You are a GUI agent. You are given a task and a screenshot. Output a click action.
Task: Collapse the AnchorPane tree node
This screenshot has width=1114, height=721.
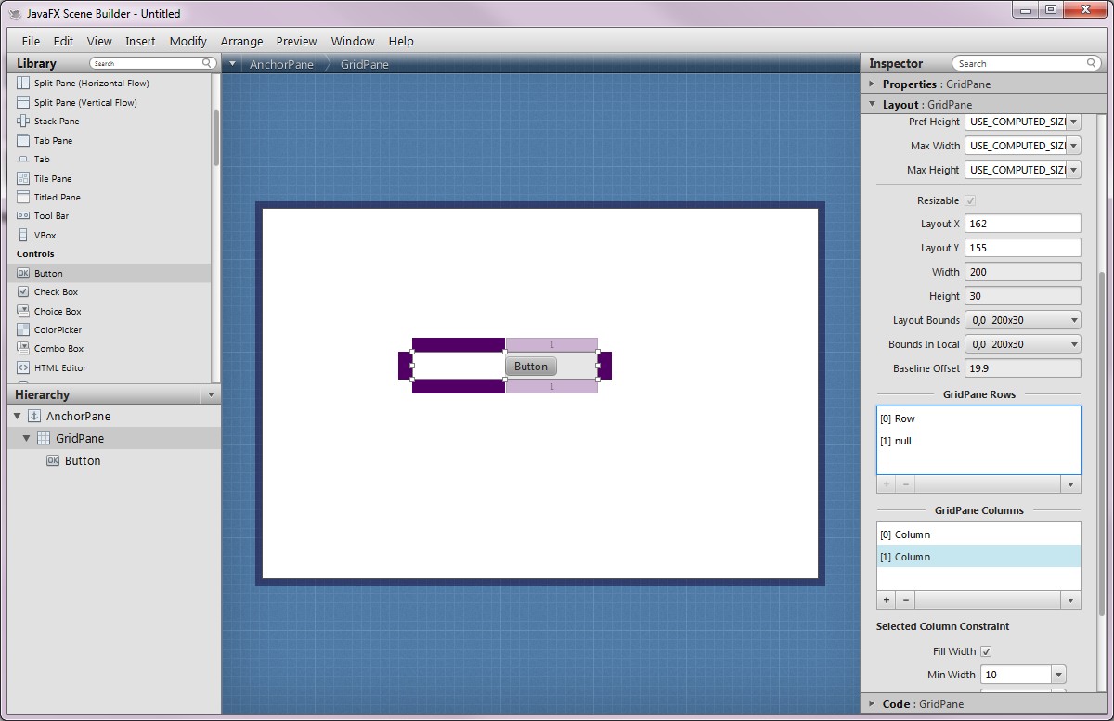[18, 417]
